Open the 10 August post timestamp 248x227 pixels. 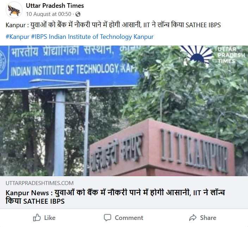pyautogui.click(x=49, y=14)
